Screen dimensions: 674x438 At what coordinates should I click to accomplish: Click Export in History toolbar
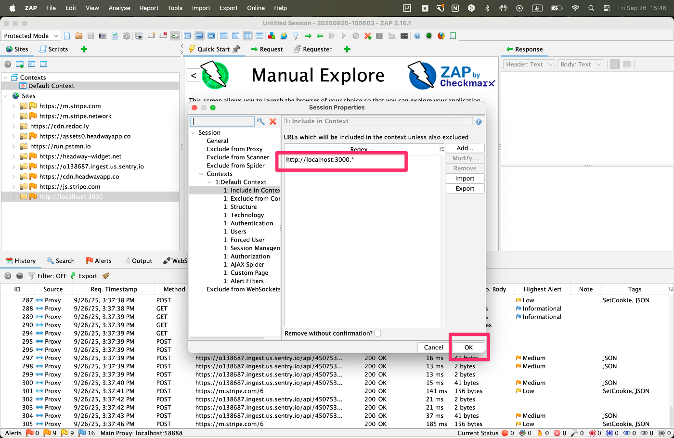(84, 276)
